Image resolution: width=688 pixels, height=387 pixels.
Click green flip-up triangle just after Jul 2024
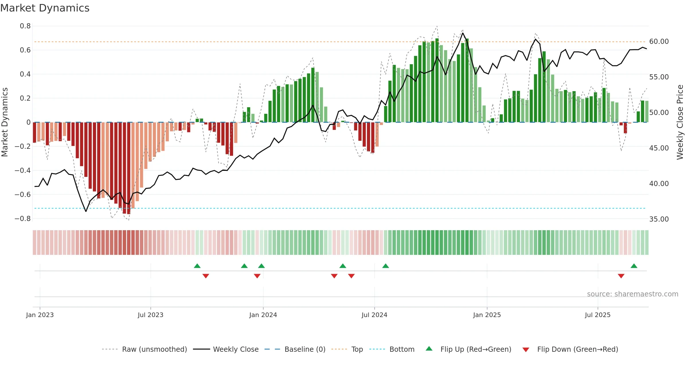click(386, 266)
